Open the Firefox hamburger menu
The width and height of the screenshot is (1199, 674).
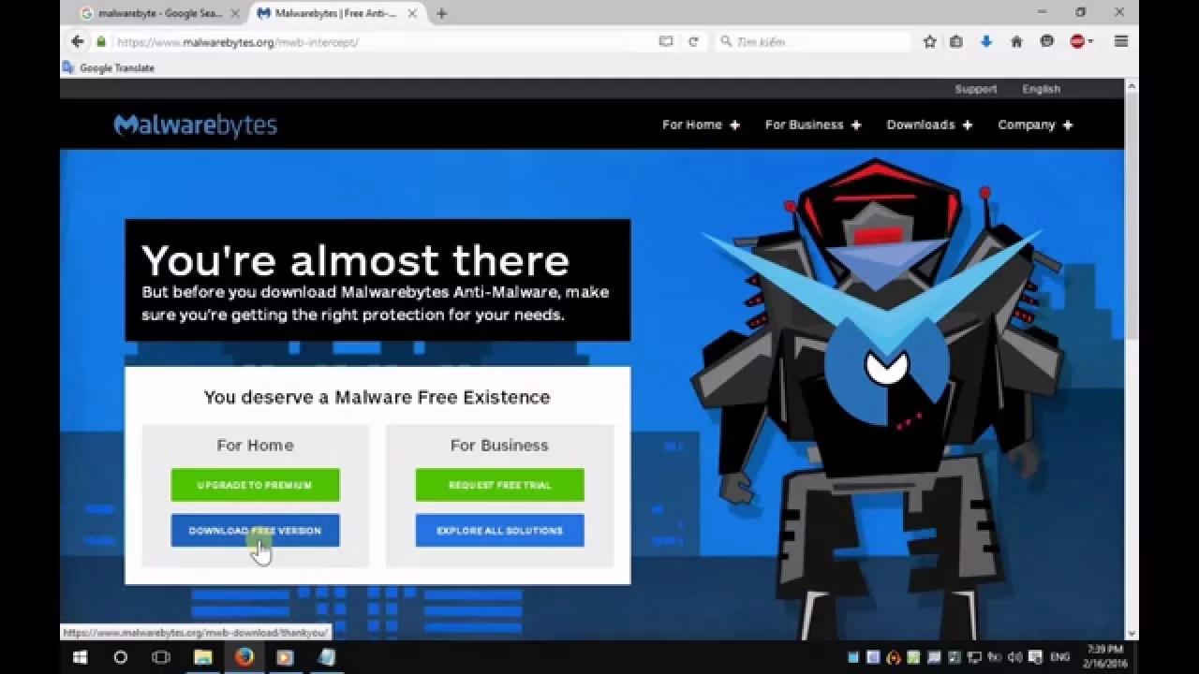pos(1121,41)
